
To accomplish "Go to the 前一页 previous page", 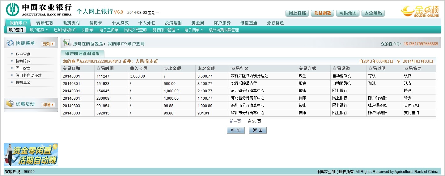I will pyautogui.click(x=235, y=121).
